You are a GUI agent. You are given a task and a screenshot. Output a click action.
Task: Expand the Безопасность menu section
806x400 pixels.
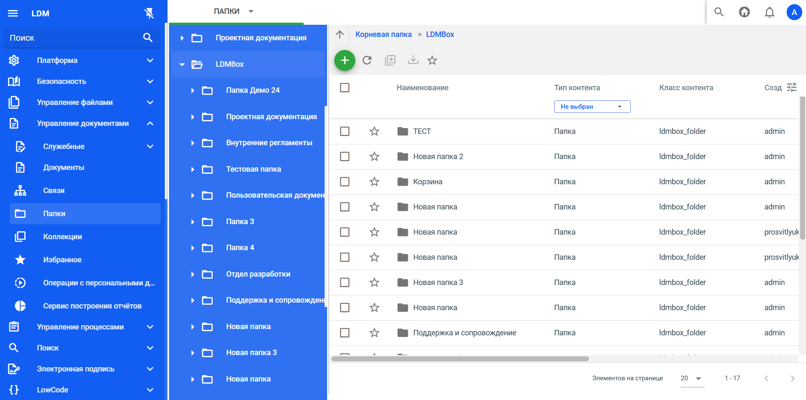tap(150, 81)
